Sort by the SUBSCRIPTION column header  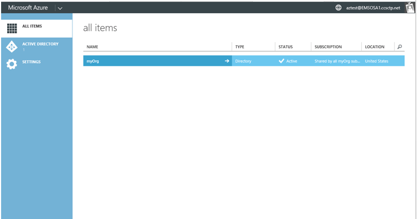tap(328, 47)
